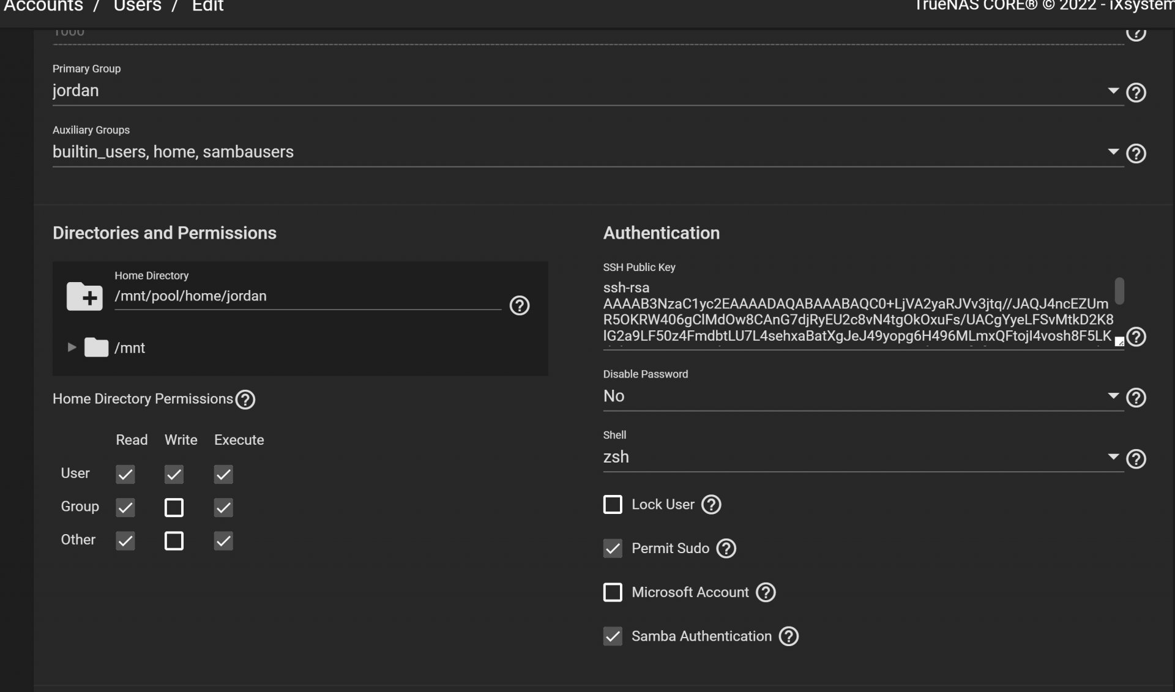
Task: Click the Samba Authentication label
Action: tap(701, 636)
